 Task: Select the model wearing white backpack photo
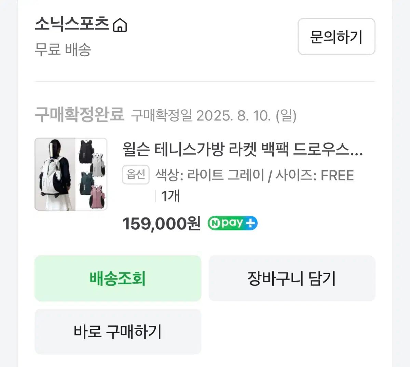[x=55, y=174]
